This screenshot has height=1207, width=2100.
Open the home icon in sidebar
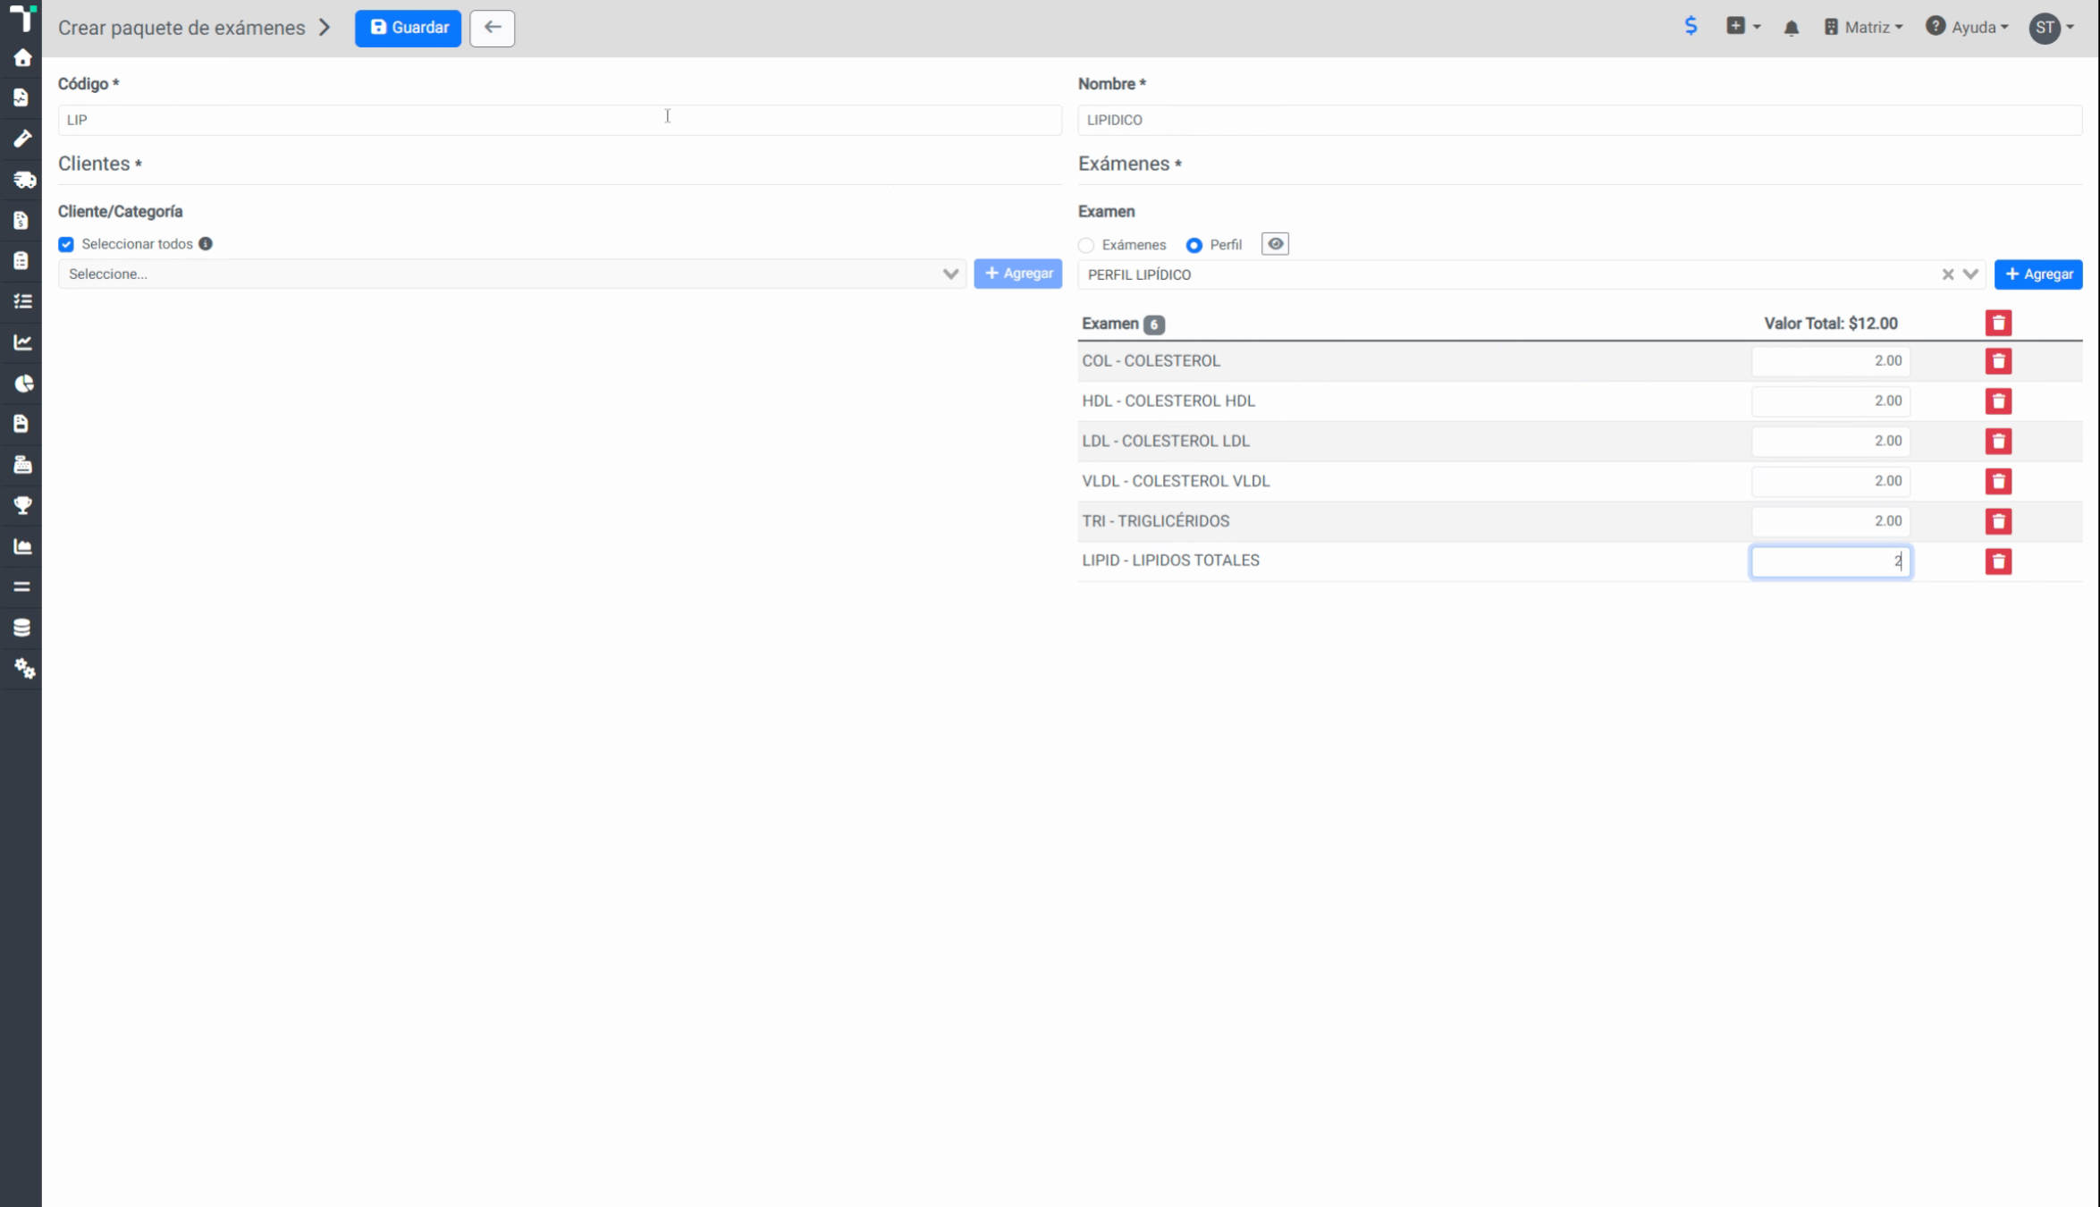click(x=22, y=58)
